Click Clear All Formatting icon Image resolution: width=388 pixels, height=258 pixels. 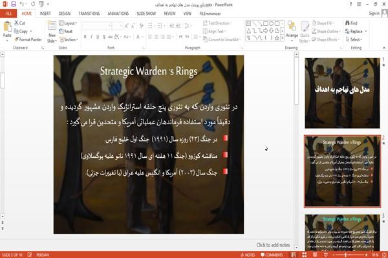coord(141,26)
